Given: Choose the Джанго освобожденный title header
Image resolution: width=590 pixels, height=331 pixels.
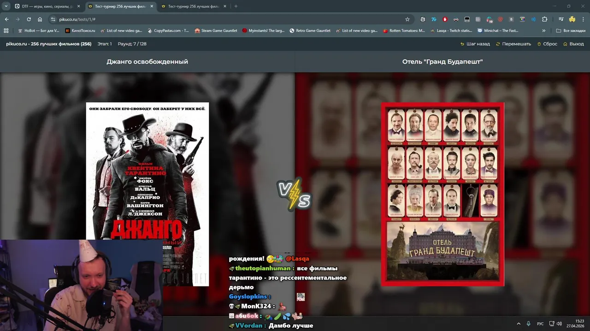Looking at the screenshot, I should pos(147,62).
